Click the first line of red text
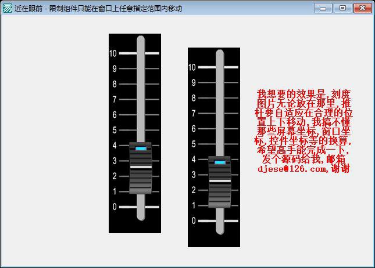The width and height of the screenshot is (375, 268). pyautogui.click(x=304, y=94)
